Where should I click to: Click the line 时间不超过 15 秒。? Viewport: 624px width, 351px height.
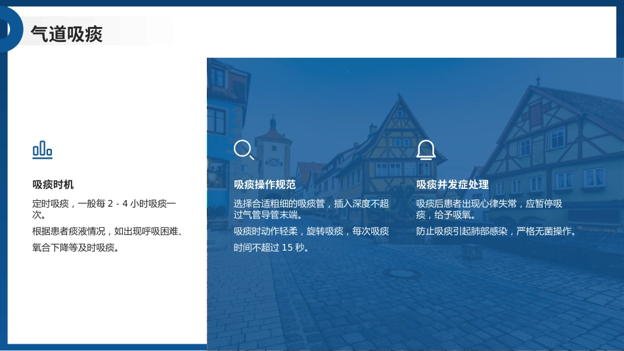[x=271, y=247]
